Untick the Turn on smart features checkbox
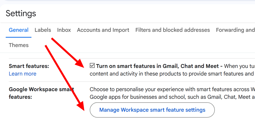The width and height of the screenshot is (255, 121). click(92, 66)
